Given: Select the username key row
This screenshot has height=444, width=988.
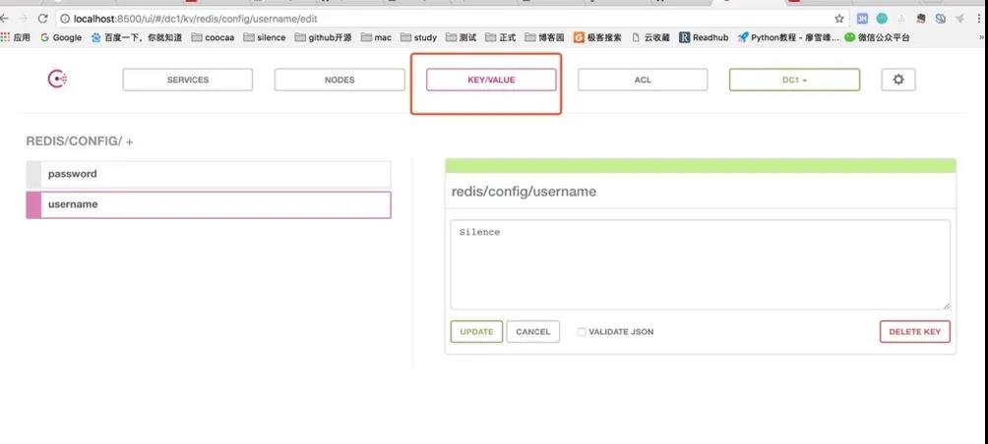Looking at the screenshot, I should pos(209,205).
